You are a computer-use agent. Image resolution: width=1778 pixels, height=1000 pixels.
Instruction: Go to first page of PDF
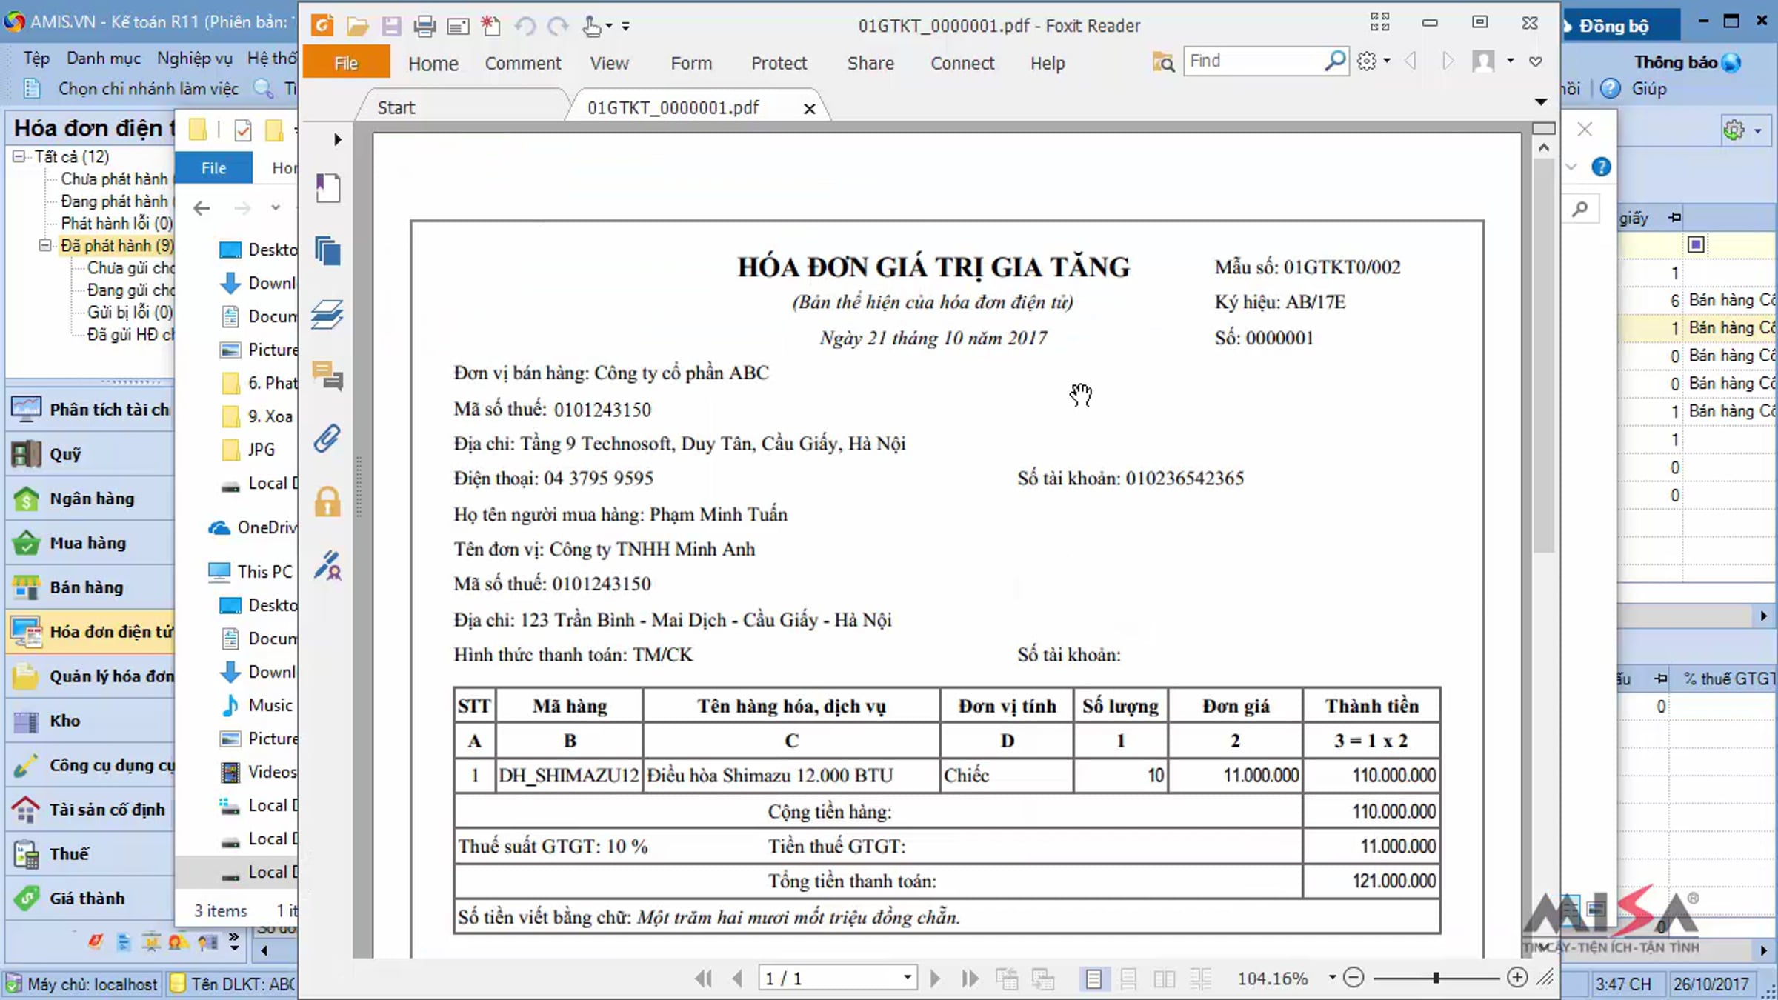(703, 979)
